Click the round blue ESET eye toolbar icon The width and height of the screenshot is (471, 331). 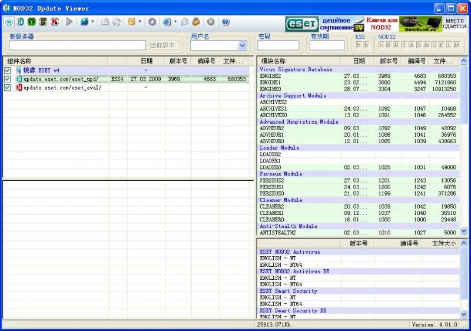click(x=9, y=22)
